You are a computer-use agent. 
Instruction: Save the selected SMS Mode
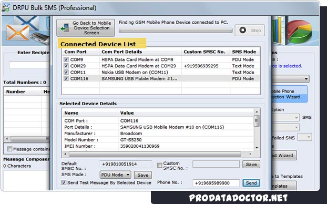(142, 175)
